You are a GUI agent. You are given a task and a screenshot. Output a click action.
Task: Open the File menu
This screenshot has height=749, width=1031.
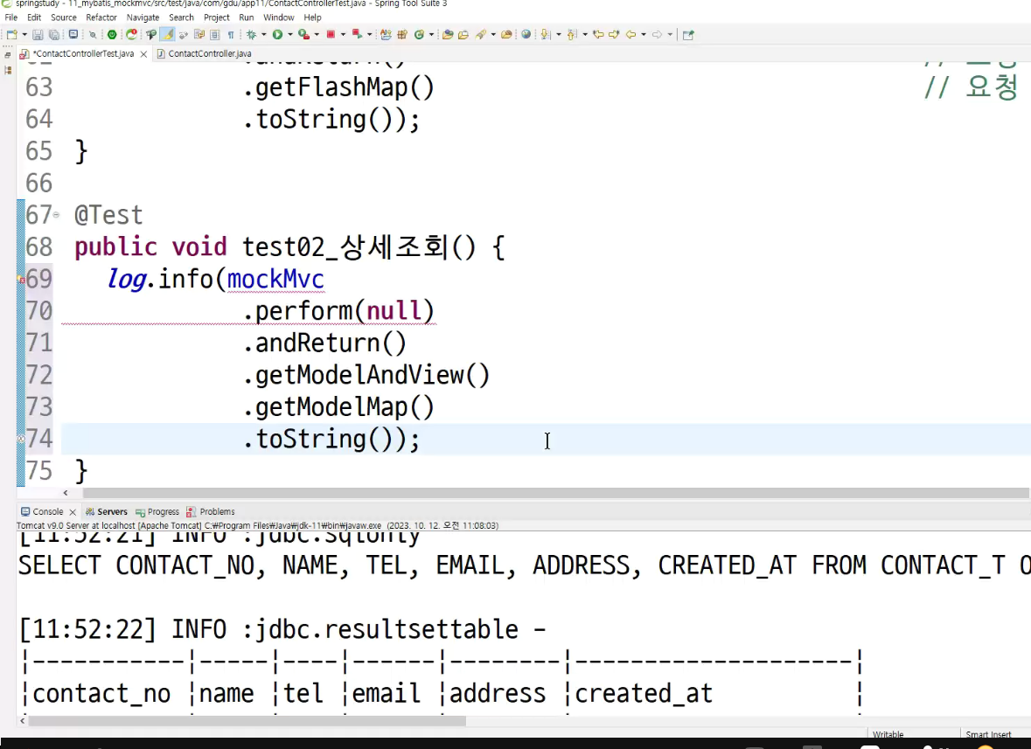(11, 17)
